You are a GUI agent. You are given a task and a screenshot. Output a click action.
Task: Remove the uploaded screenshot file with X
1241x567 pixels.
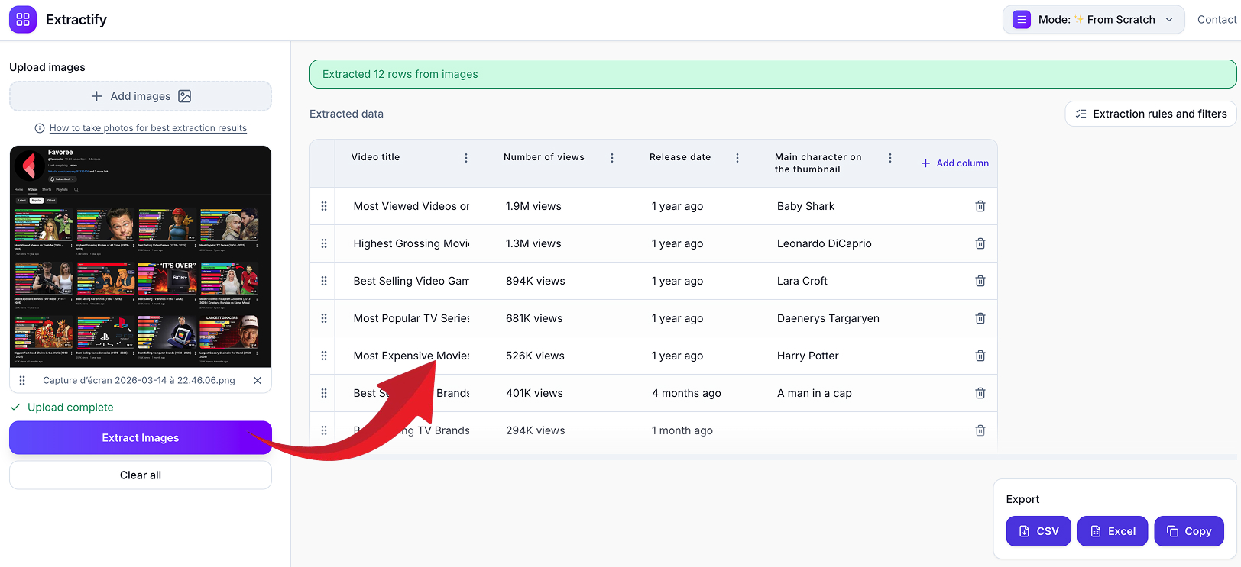(258, 380)
